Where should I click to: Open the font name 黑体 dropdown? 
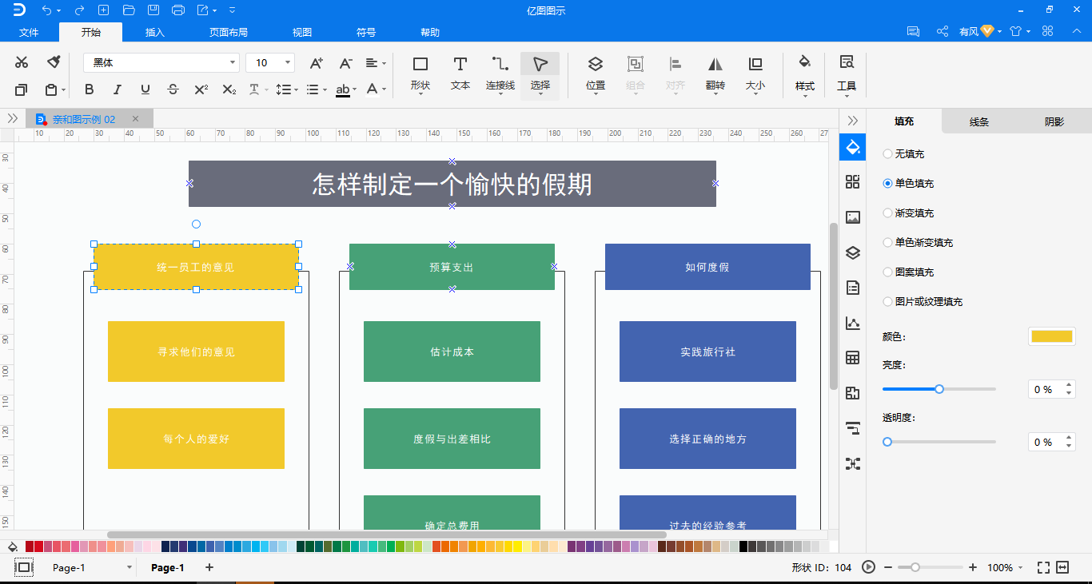161,62
